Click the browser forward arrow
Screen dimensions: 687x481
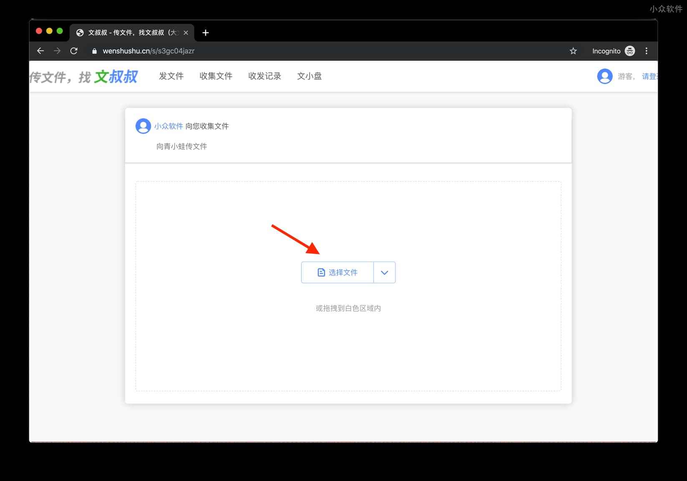57,51
